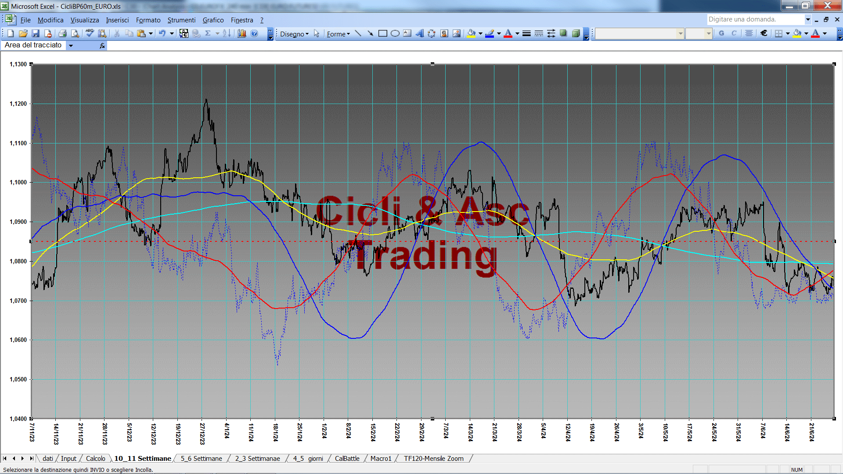Switch to the 5_6 Settimane sheet tab
Viewport: 843px width, 474px height.
click(x=202, y=459)
